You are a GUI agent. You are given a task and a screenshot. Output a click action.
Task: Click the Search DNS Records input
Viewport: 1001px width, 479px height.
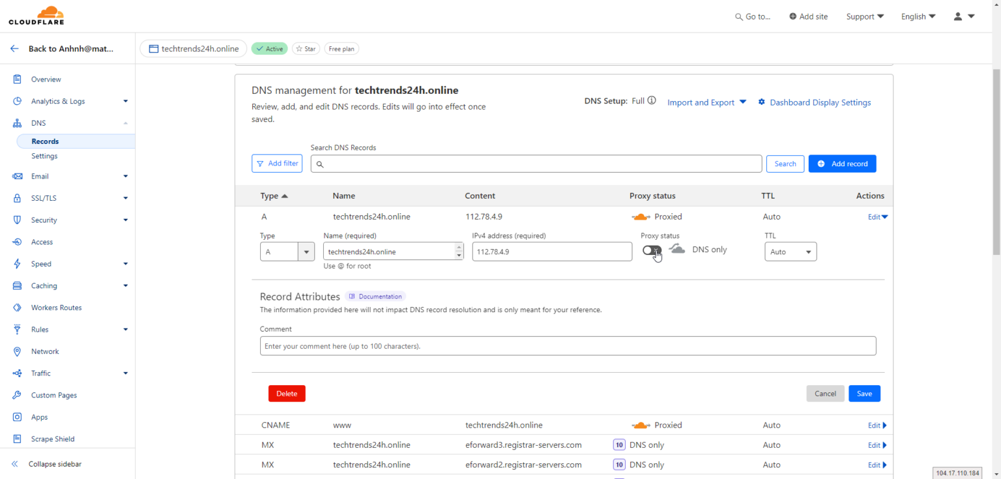pos(536,164)
